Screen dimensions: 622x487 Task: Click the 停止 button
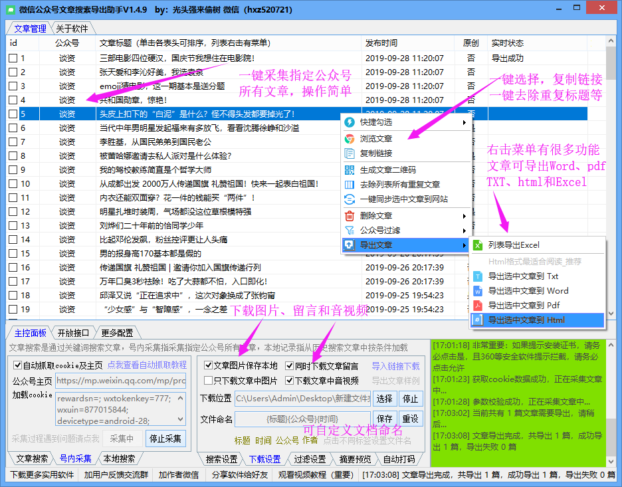[410, 399]
